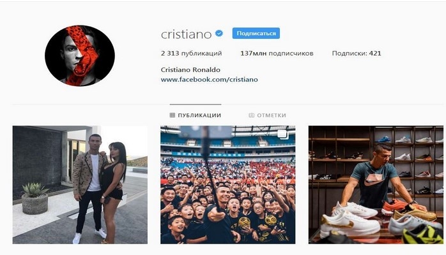Click the Cristiano Ronaldo display name
Screen dimensions: 446x255
[x=190, y=69]
